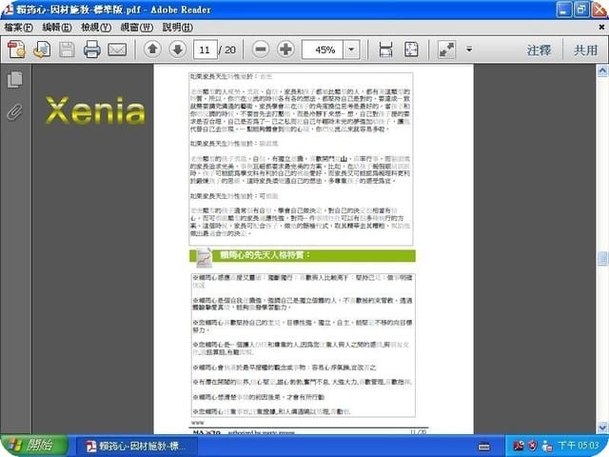
Task: Click the fit one full page icon
Action: pyautogui.click(x=411, y=50)
